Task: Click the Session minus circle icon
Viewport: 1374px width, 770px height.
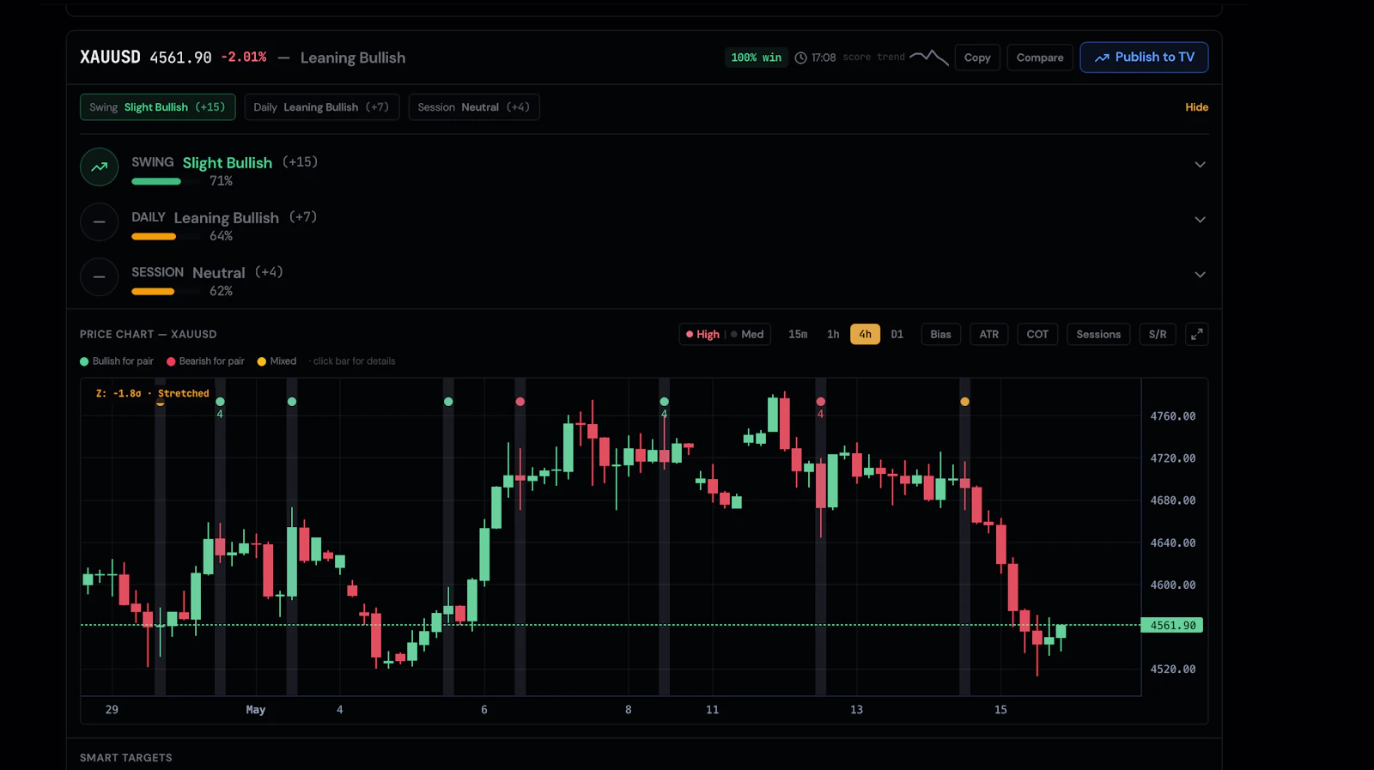Action: [100, 276]
